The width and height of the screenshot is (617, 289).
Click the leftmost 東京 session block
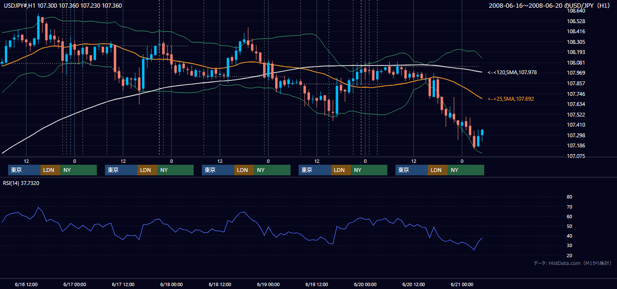click(25, 170)
